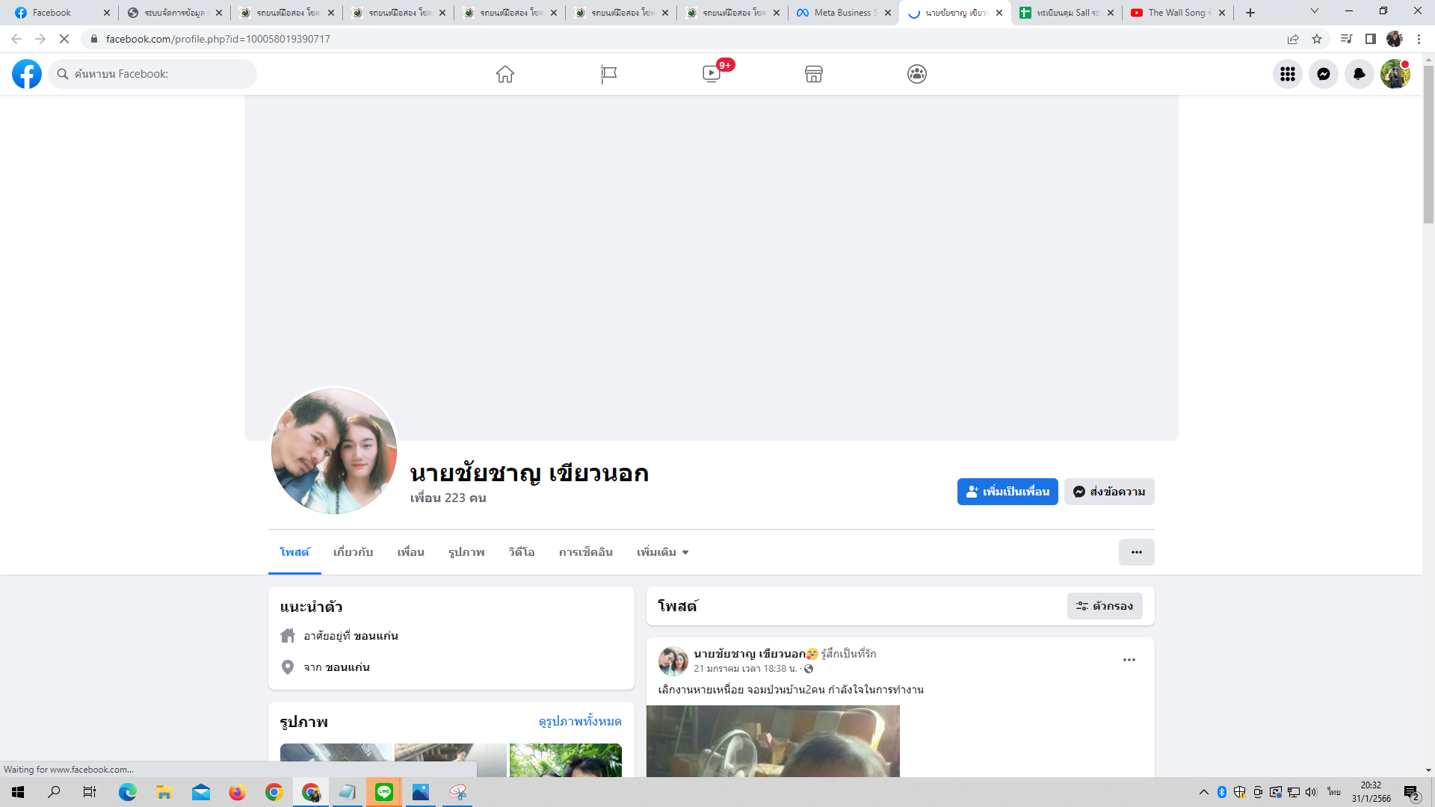Open the ดูรูปภาพทั้งหมด link
The width and height of the screenshot is (1435, 807).
point(580,722)
